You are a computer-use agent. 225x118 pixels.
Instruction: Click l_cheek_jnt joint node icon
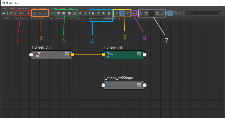tap(110, 54)
